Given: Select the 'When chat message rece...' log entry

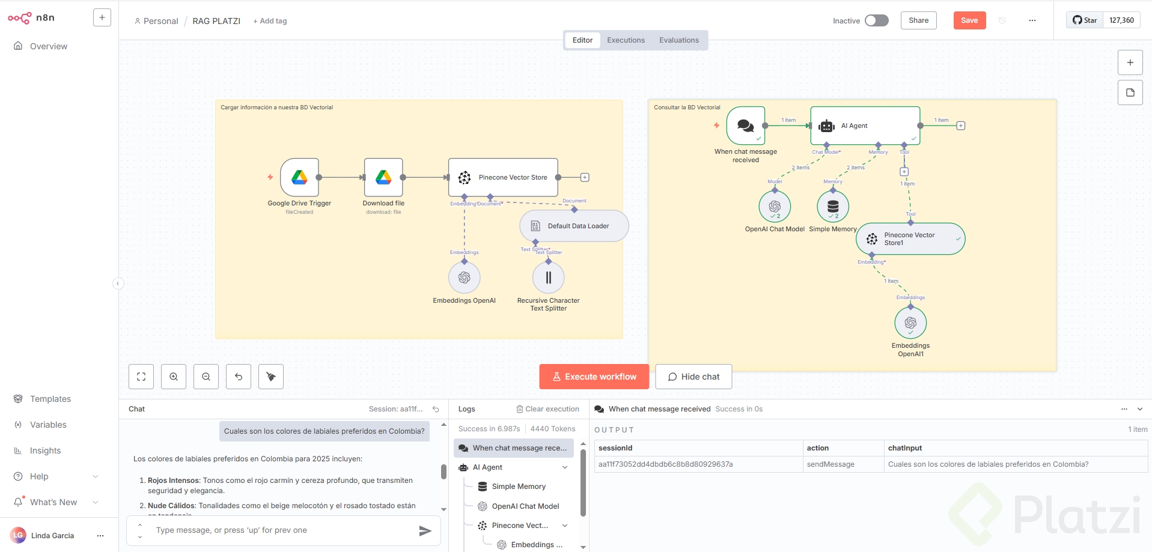Looking at the screenshot, I should (x=514, y=448).
